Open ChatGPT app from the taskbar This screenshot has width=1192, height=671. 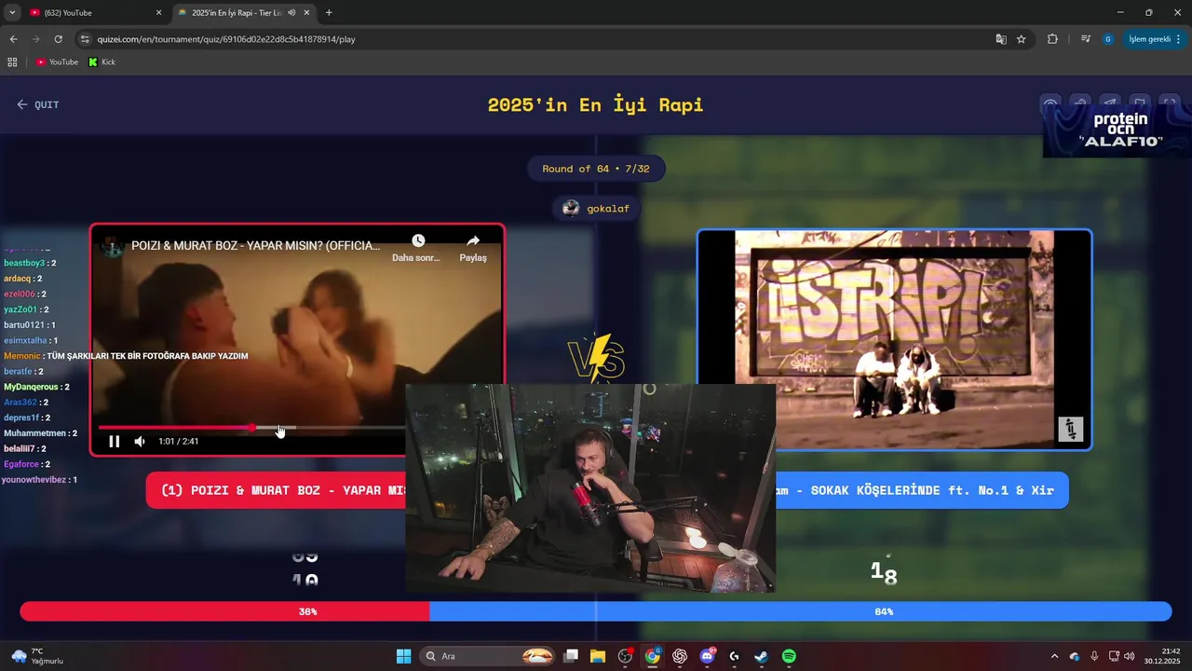click(680, 656)
